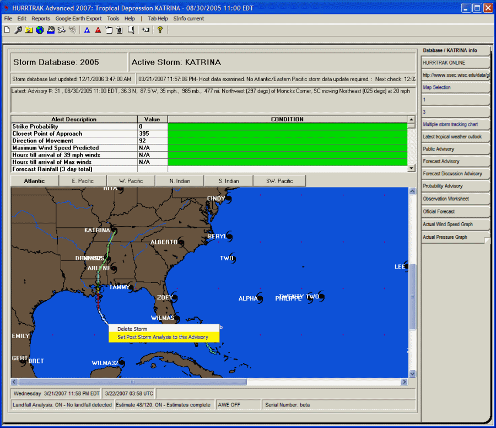Image resolution: width=496 pixels, height=428 pixels.
Task: Click the alert table scroll-up arrow
Action: 411,119
